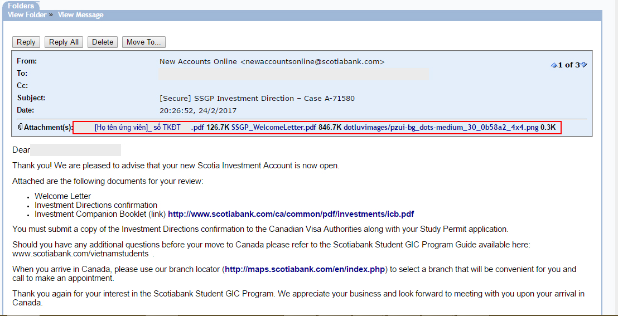Click the next message arrow icon
The height and width of the screenshot is (316, 618).
(x=584, y=65)
